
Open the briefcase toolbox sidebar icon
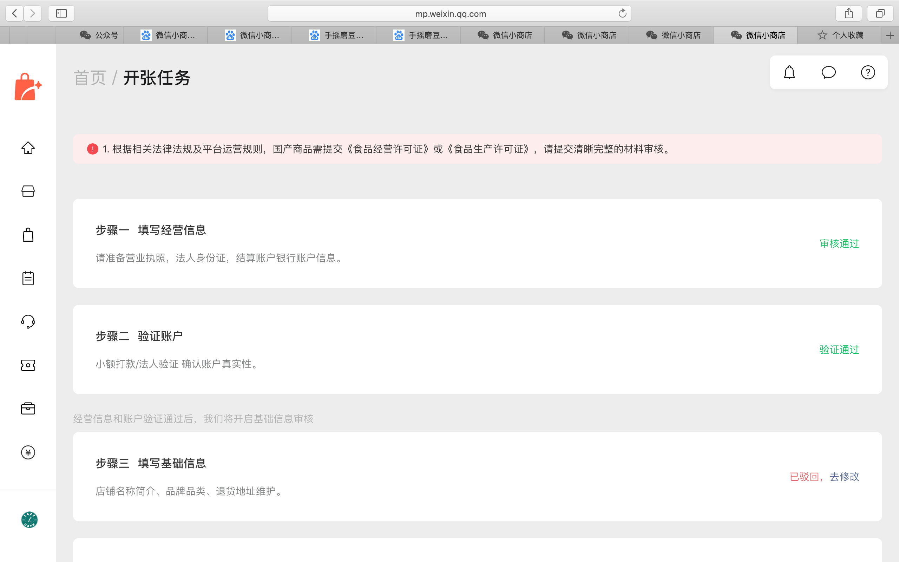[28, 409]
